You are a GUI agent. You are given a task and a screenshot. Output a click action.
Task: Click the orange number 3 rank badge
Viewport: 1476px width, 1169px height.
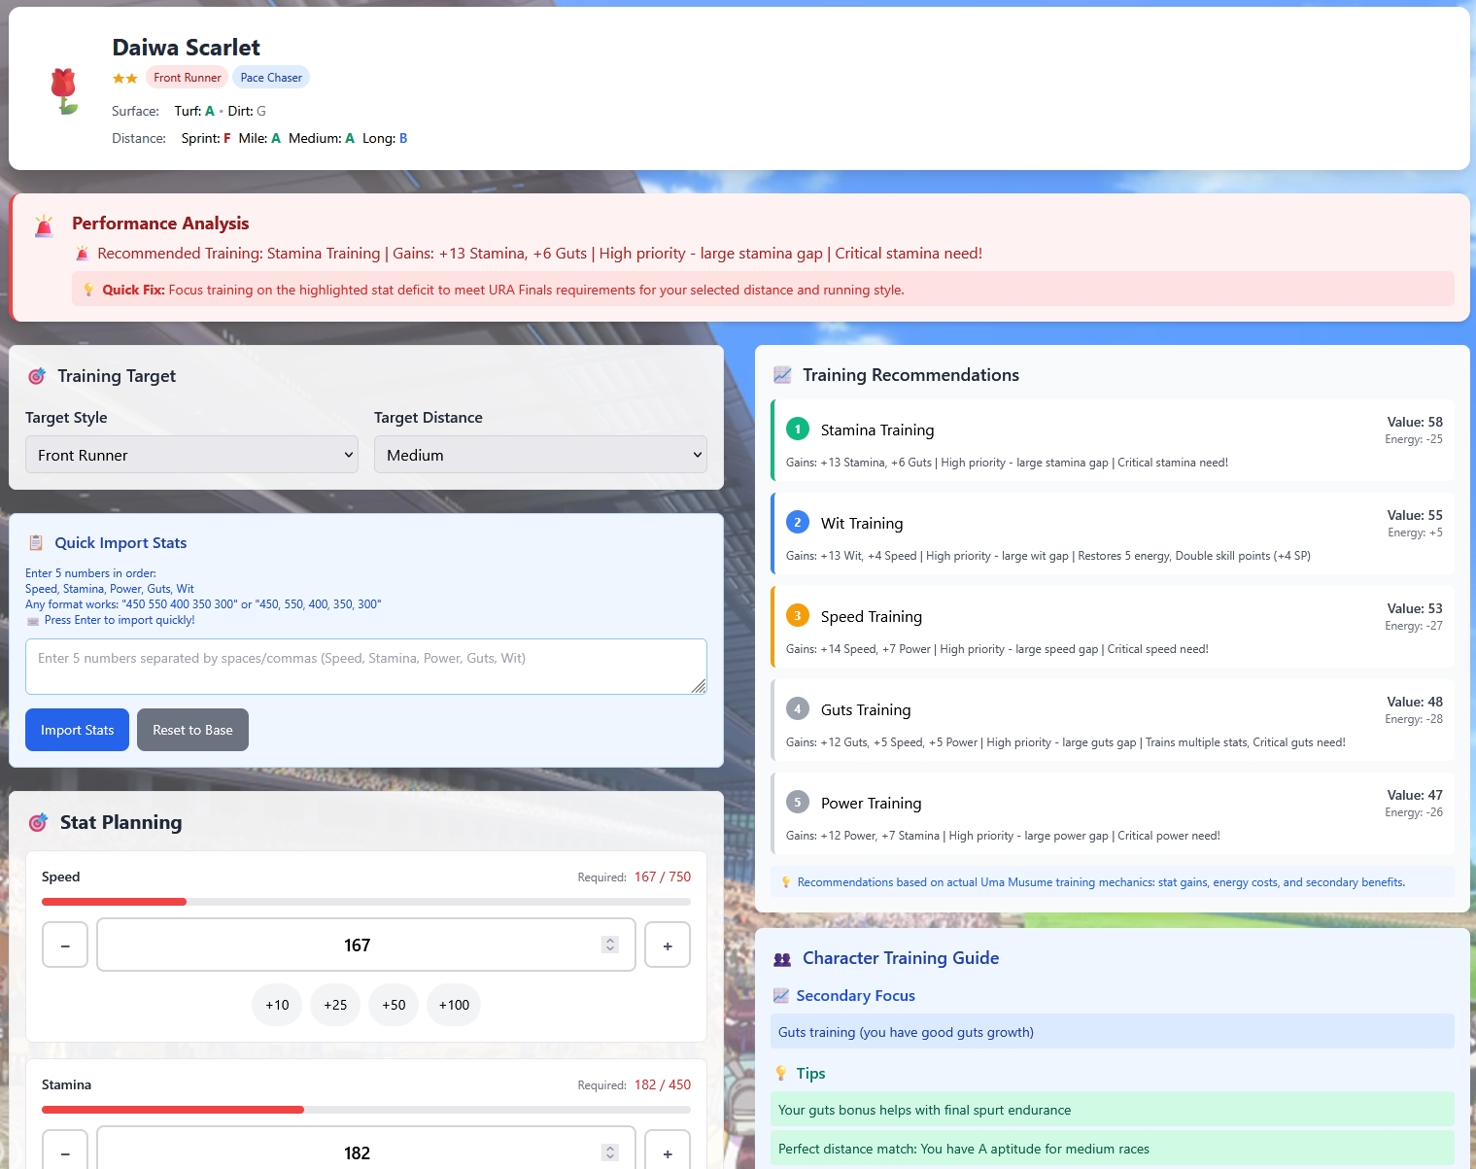[x=798, y=615]
